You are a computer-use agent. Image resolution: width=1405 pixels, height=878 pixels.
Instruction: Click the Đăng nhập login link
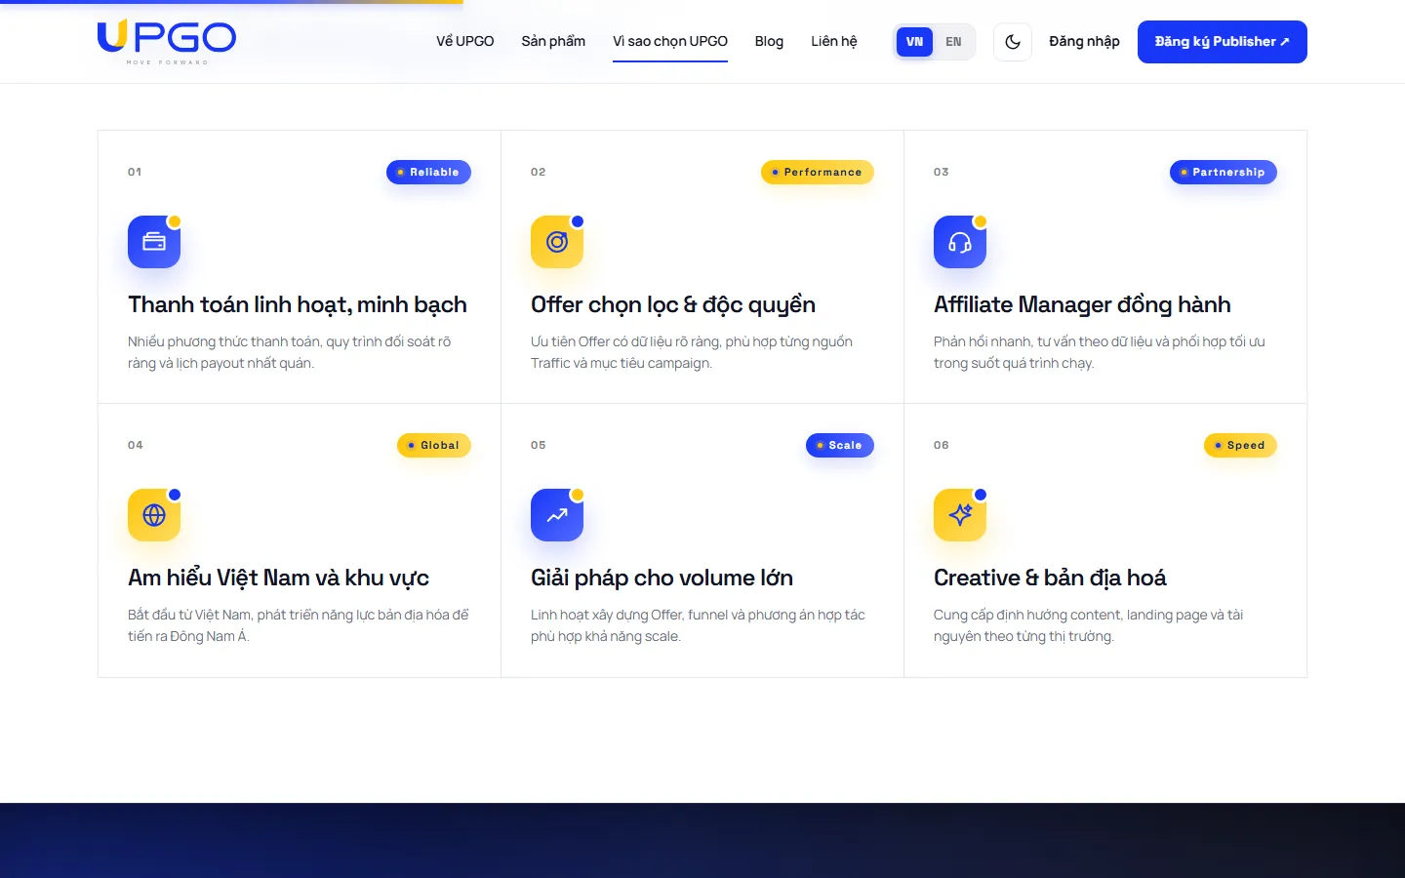(x=1084, y=42)
